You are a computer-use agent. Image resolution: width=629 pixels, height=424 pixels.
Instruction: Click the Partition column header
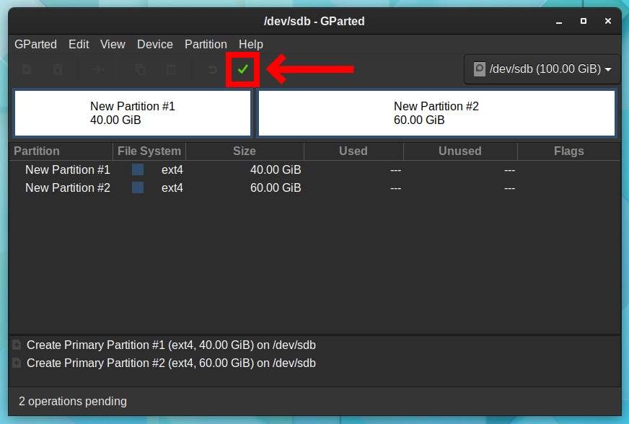[x=61, y=151]
